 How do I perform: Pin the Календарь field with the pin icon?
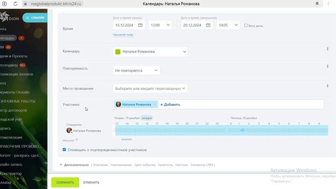click(x=328, y=49)
